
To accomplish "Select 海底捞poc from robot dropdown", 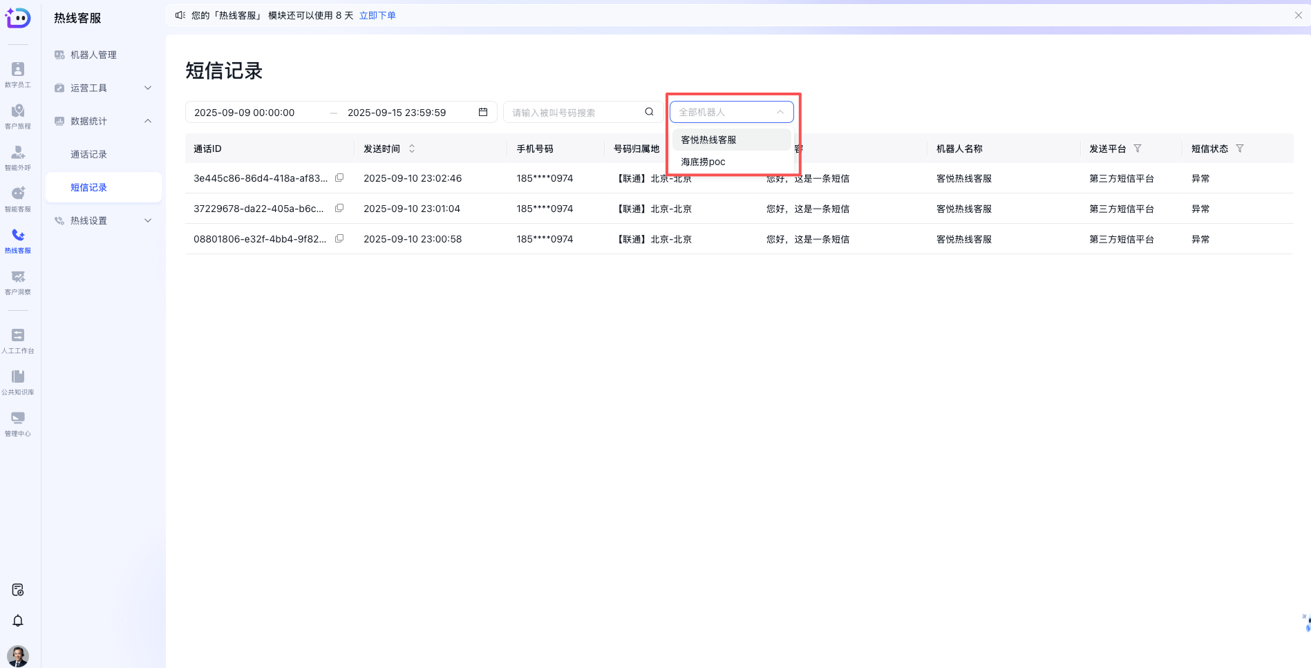I will click(704, 162).
